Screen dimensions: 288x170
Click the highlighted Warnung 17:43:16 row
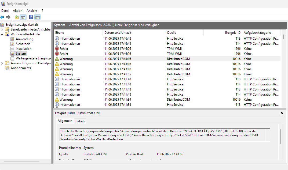(167, 59)
